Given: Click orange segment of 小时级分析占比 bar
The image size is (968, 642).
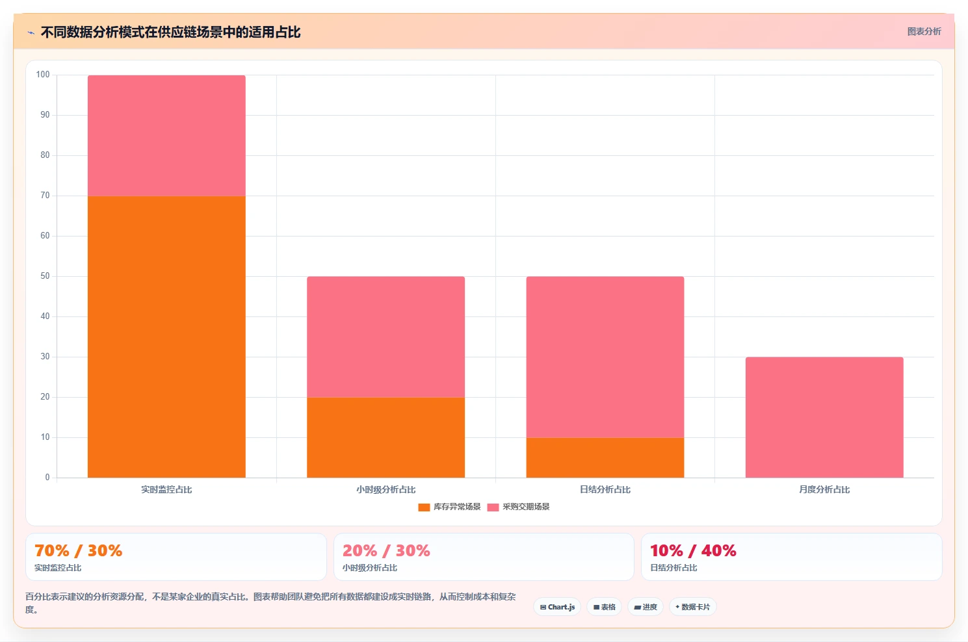Looking at the screenshot, I should (386, 437).
